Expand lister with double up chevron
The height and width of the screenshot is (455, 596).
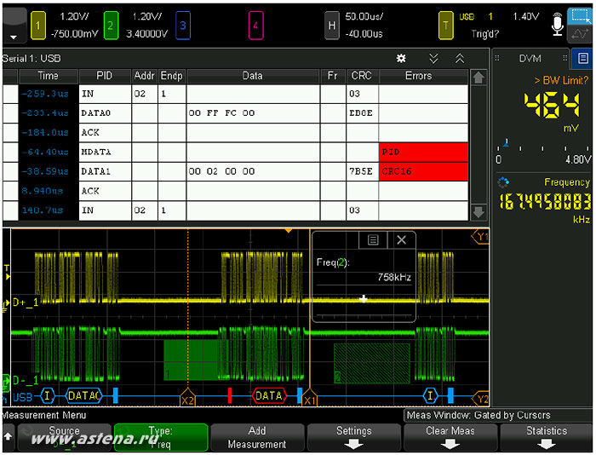(x=460, y=58)
